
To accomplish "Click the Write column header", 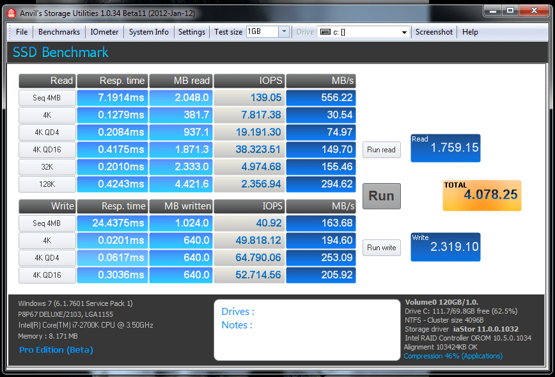I will (47, 206).
